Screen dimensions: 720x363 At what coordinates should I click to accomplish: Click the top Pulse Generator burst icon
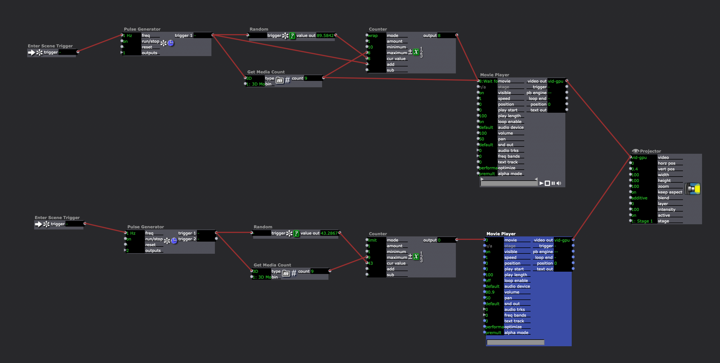click(x=164, y=43)
